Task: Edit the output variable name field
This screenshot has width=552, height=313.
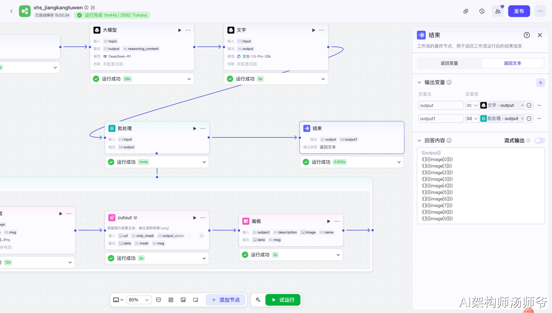Action: click(x=441, y=105)
